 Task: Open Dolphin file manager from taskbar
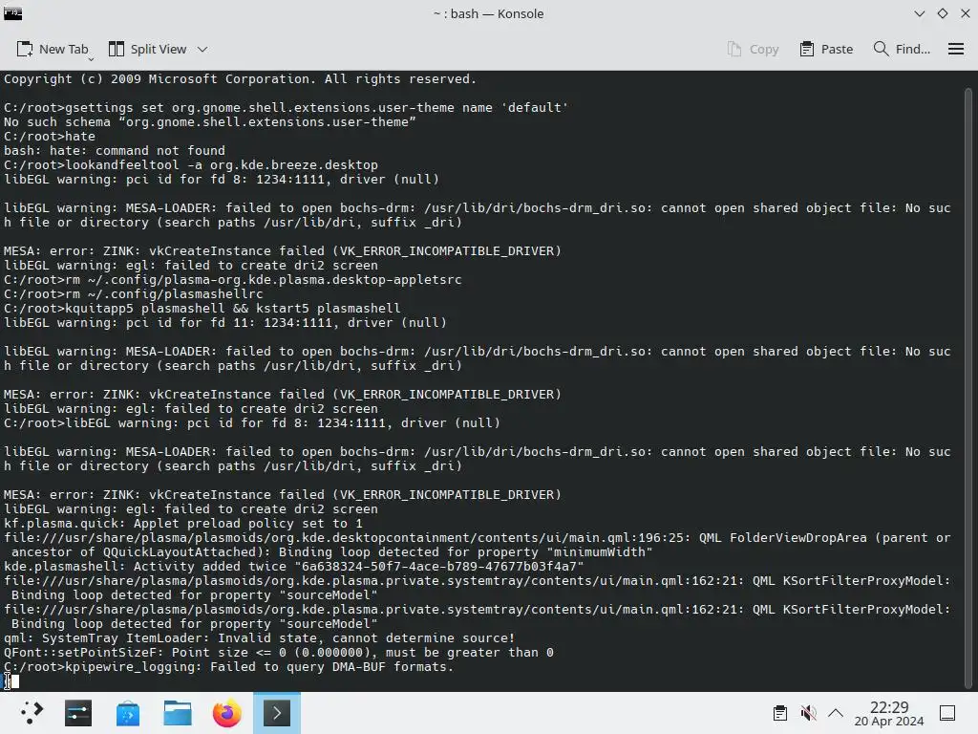[x=177, y=713]
